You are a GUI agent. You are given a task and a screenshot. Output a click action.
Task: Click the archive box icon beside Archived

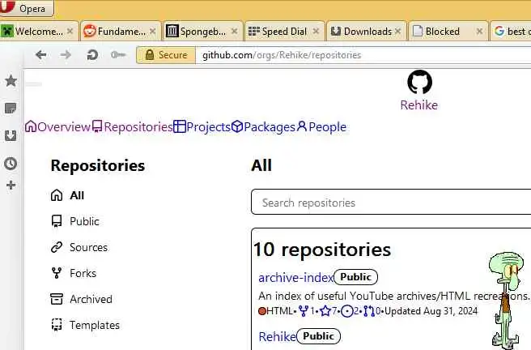click(57, 299)
